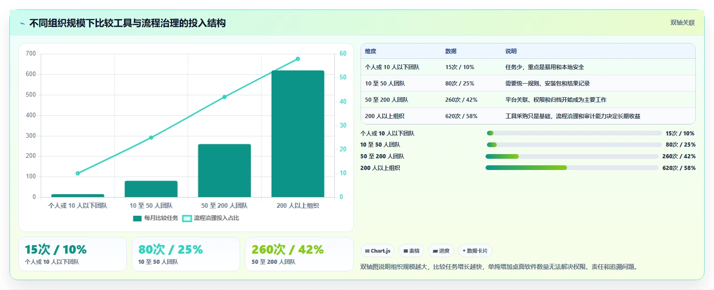This screenshot has height=290, width=714.
Task: Click x-axis label 10 至 50 人团队
Action: (151, 205)
